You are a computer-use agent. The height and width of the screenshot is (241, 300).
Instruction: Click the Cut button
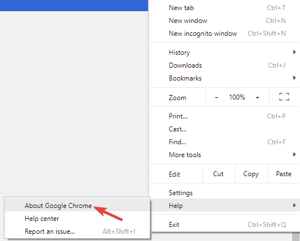pos(219,174)
